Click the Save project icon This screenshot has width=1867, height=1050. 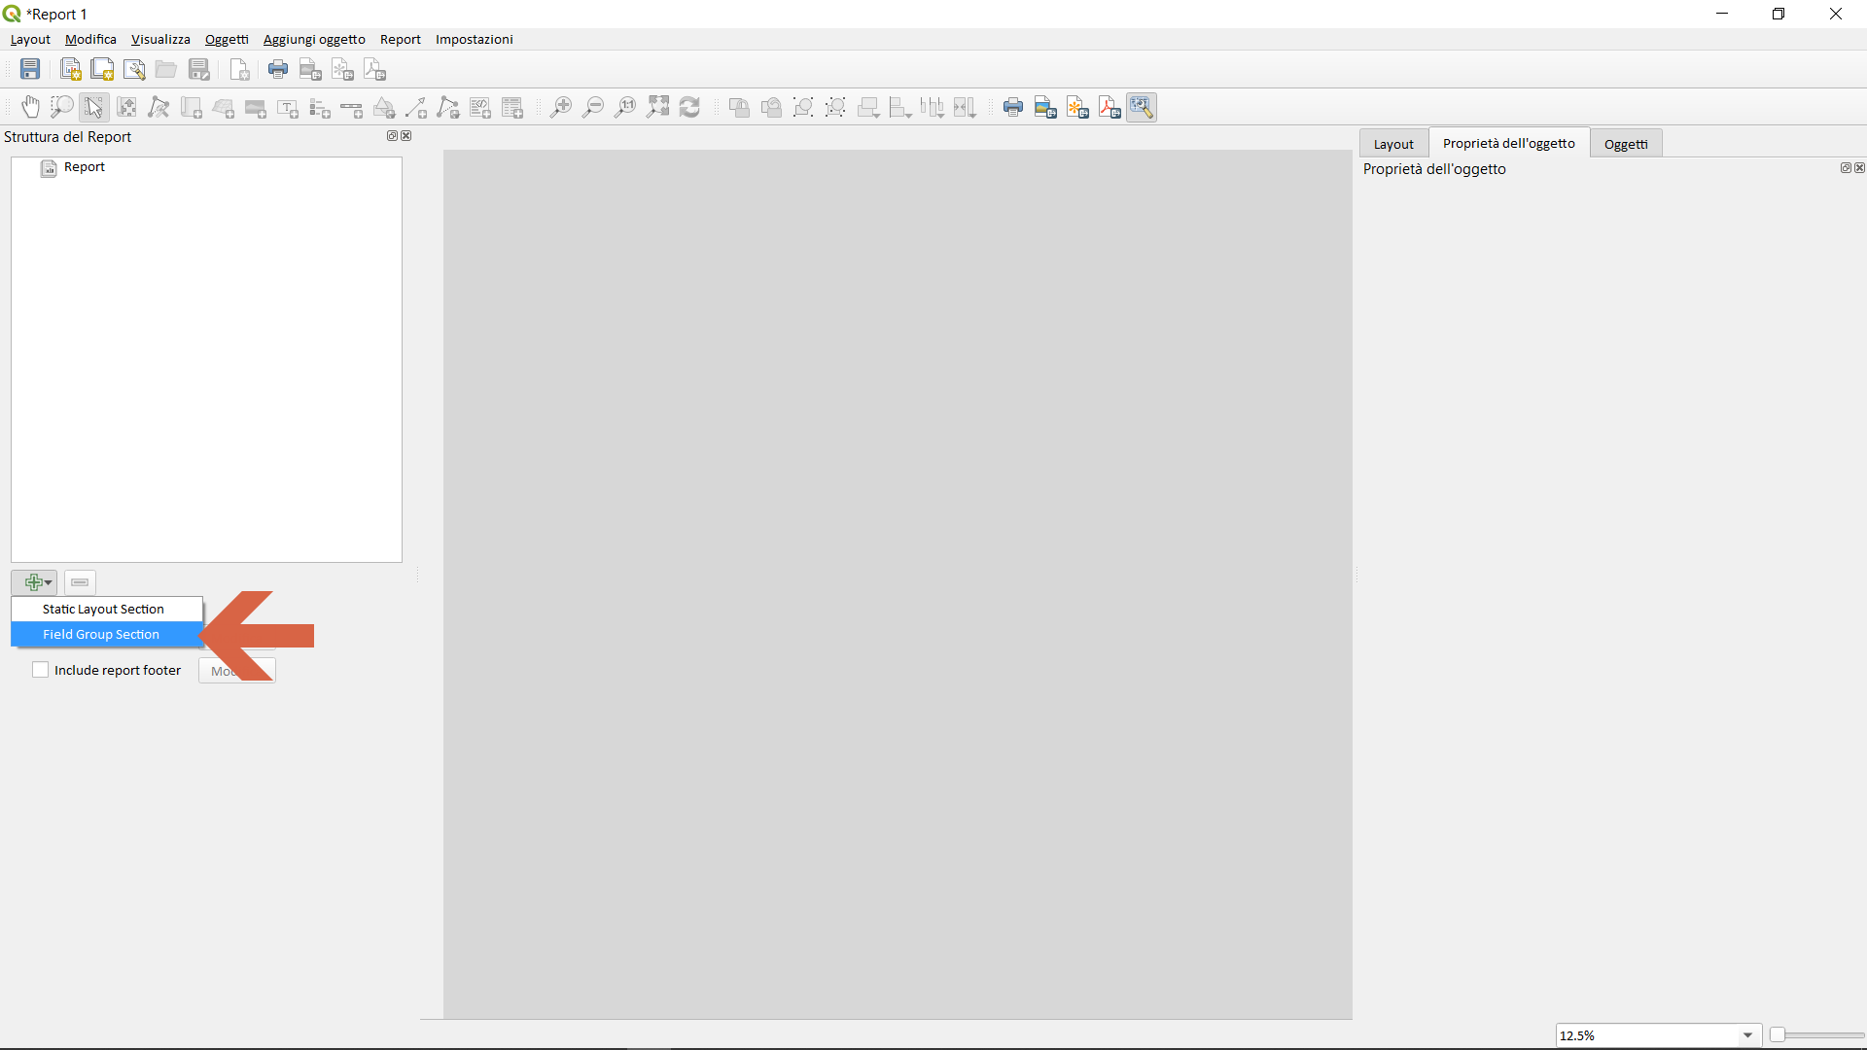click(30, 69)
